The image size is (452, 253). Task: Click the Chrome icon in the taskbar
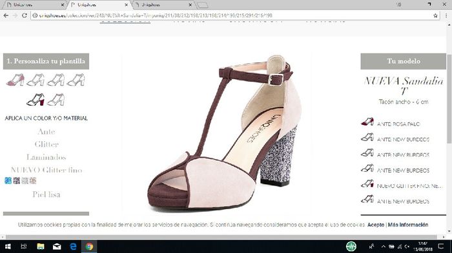89,247
